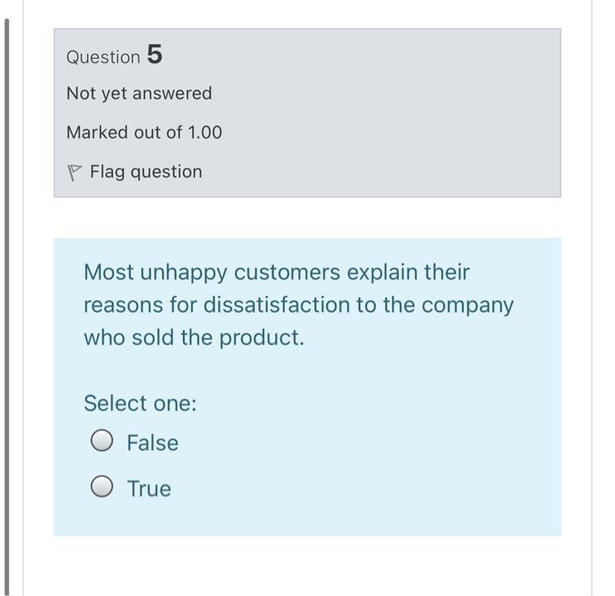The image size is (615, 596).
Task: Click the flag icon beside Flag question
Action: pyautogui.click(x=74, y=172)
